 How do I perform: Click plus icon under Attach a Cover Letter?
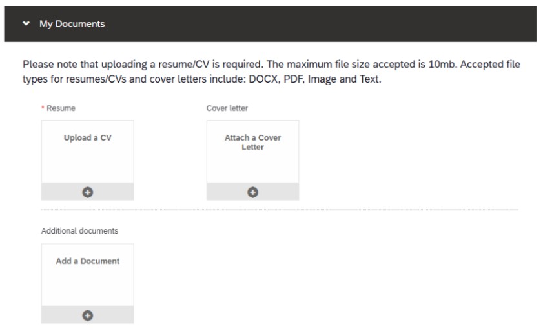pos(252,192)
